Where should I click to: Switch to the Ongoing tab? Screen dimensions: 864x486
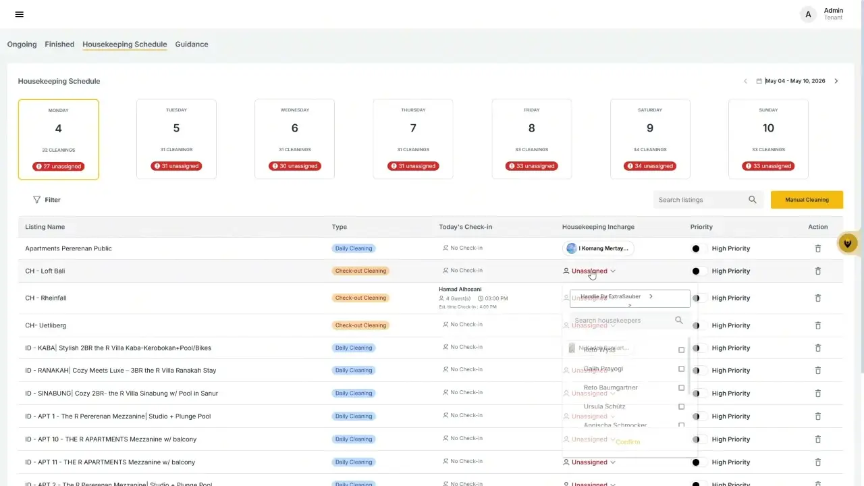22,45
